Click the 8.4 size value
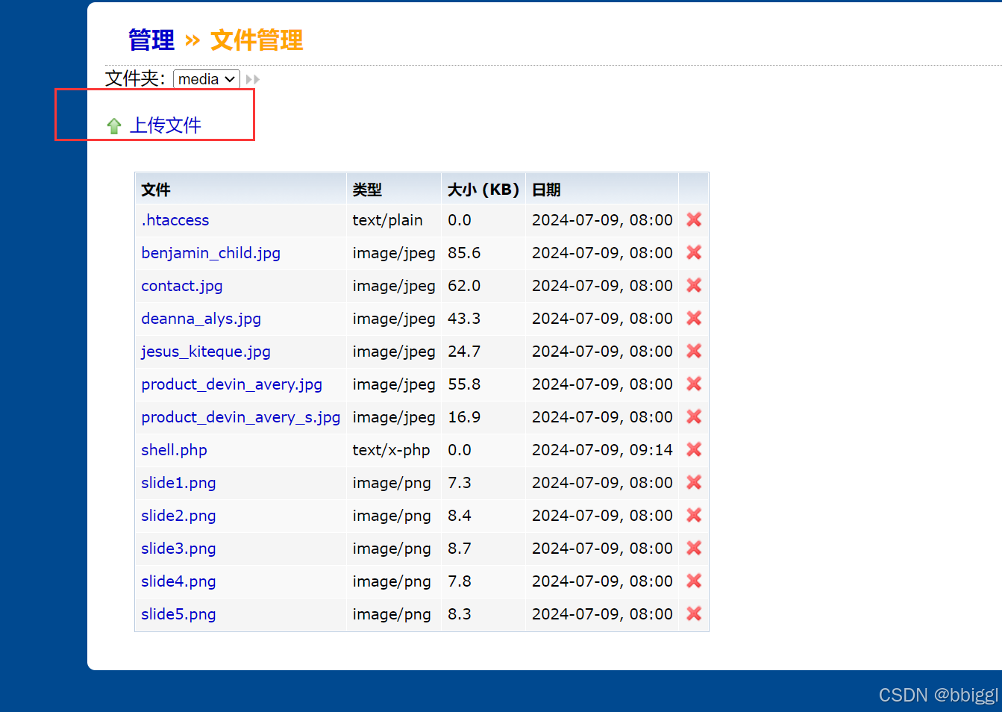Image resolution: width=1002 pixels, height=712 pixels. pos(460,516)
